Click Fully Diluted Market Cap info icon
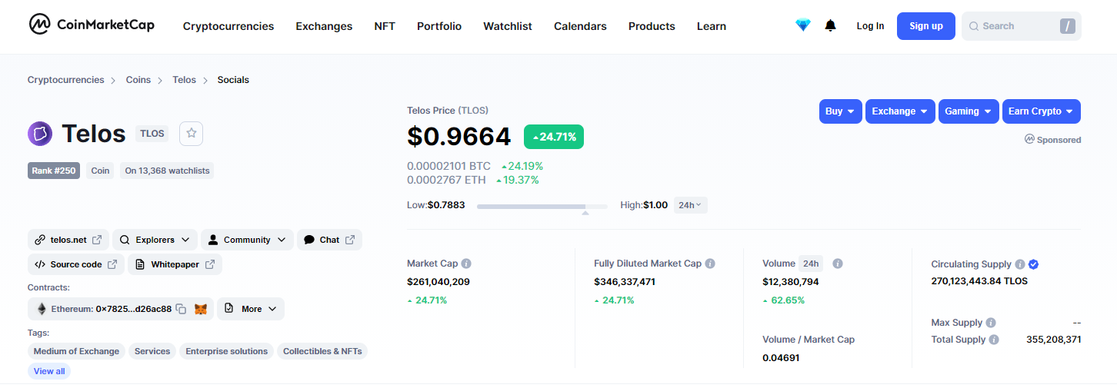 tap(710, 264)
